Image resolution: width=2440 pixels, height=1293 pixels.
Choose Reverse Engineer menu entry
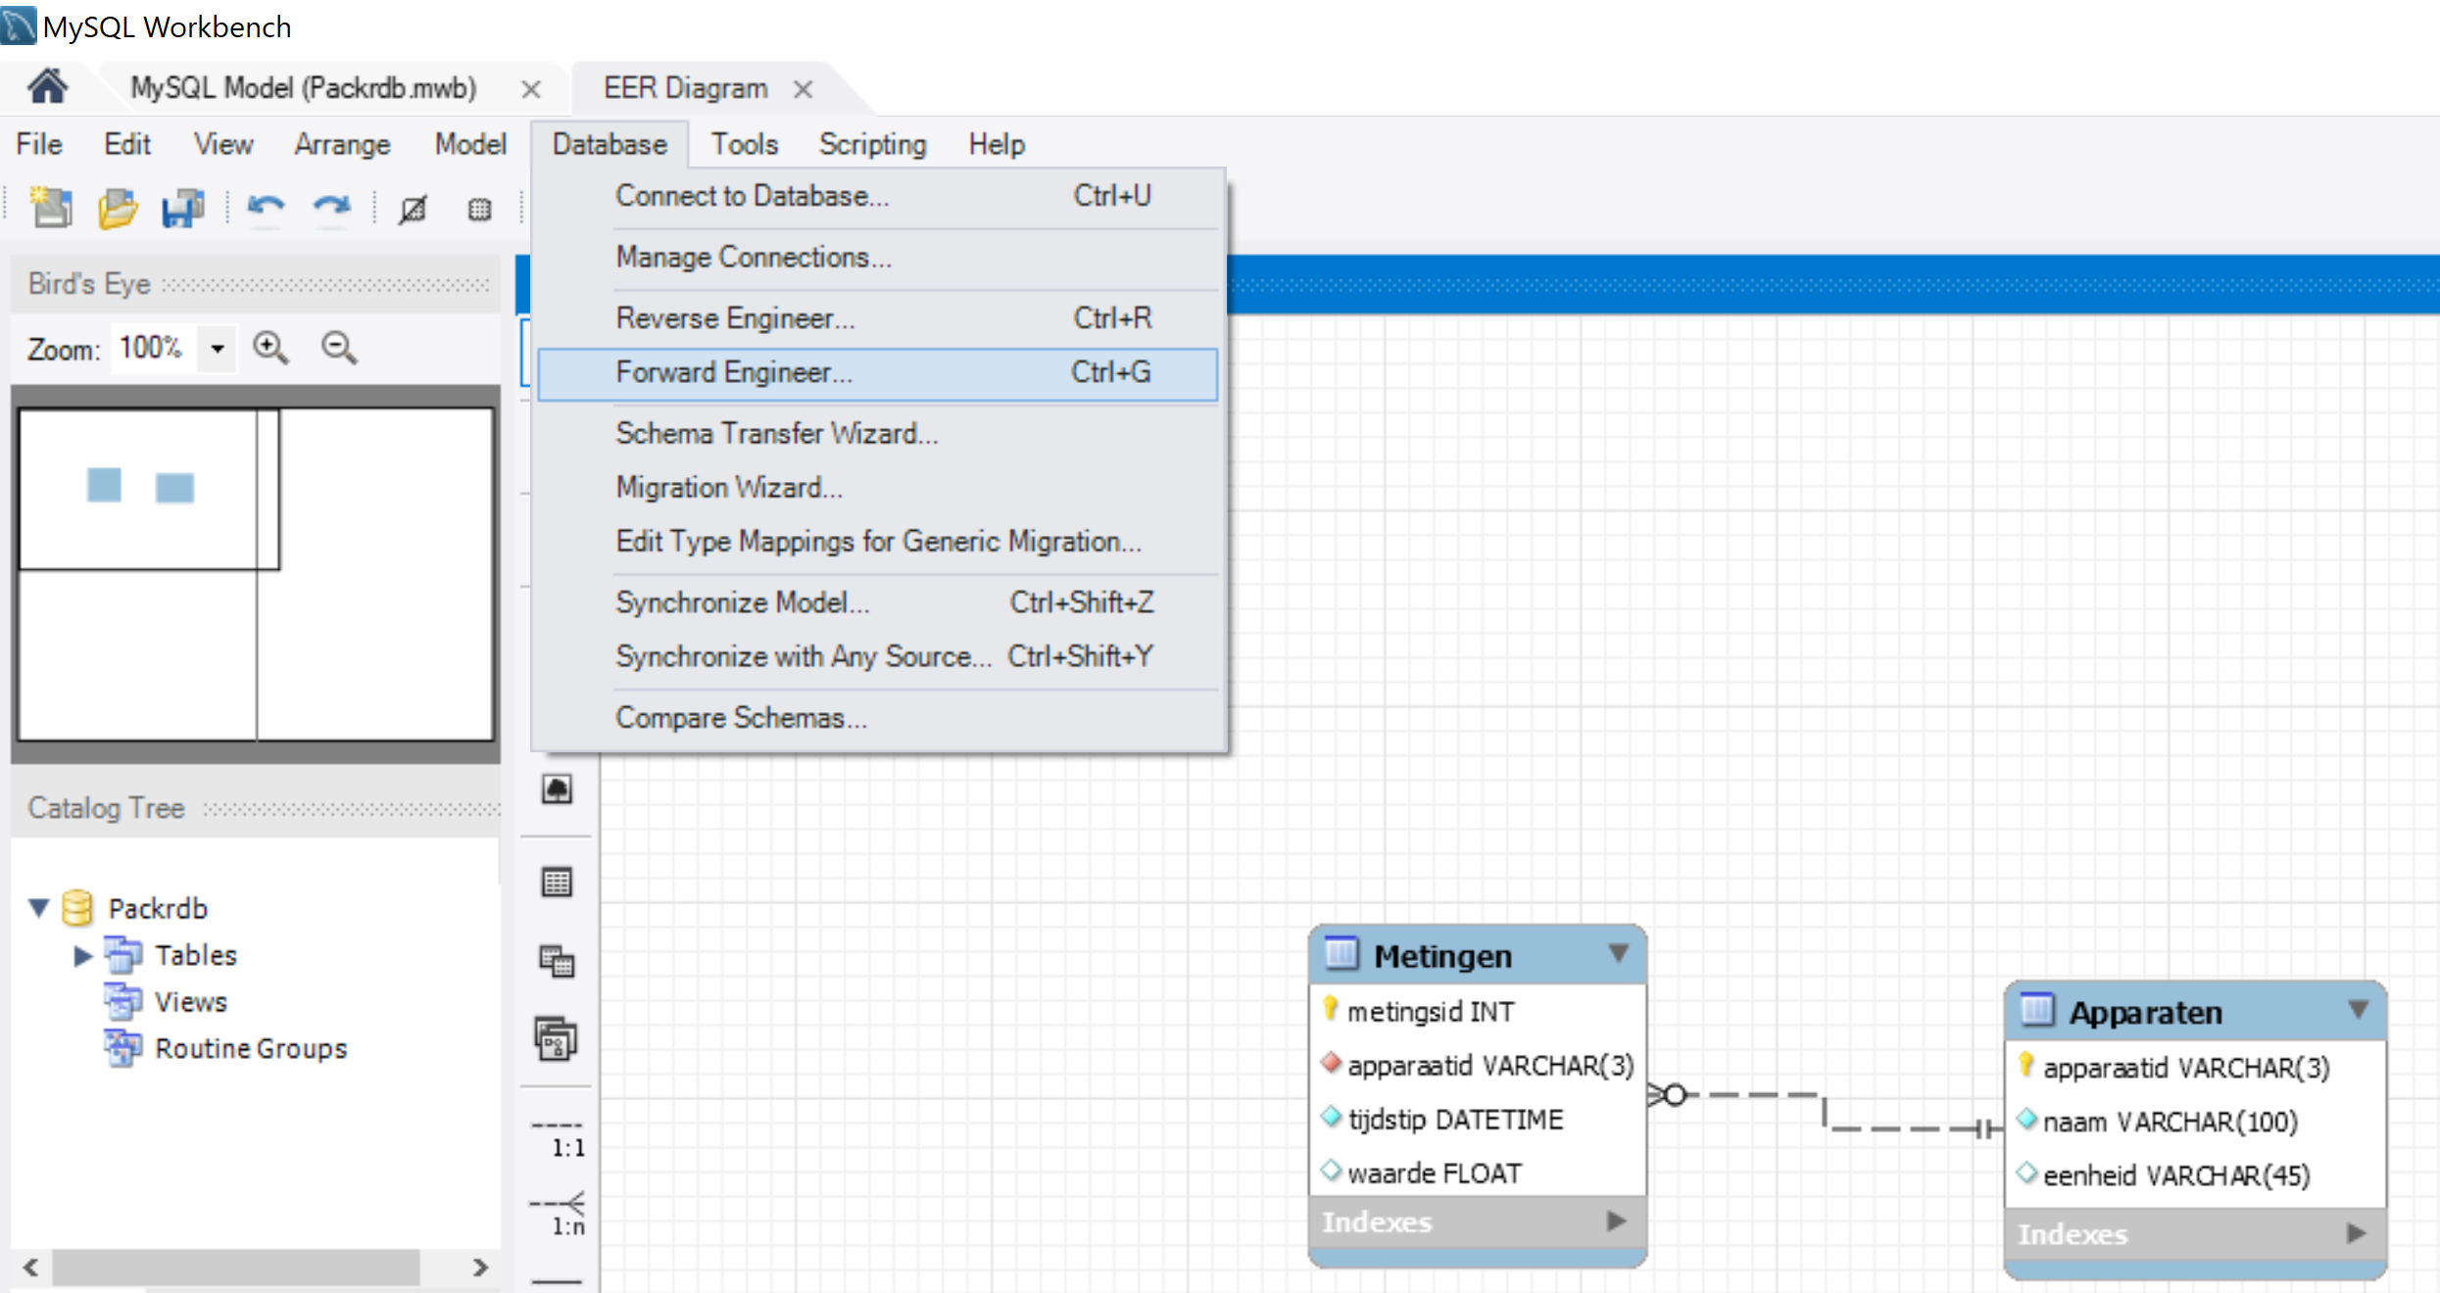point(878,318)
